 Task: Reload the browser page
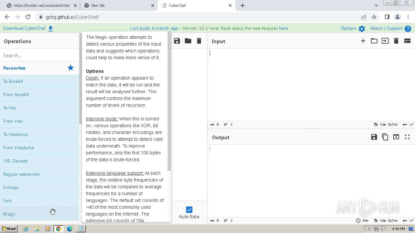click(x=28, y=17)
